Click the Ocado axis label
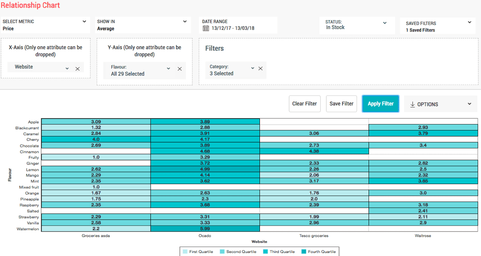The width and height of the screenshot is (481, 256). tap(205, 236)
